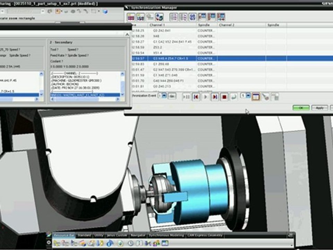
Task: Click the Spindle header next to Channel 1
Action: click(x=207, y=25)
